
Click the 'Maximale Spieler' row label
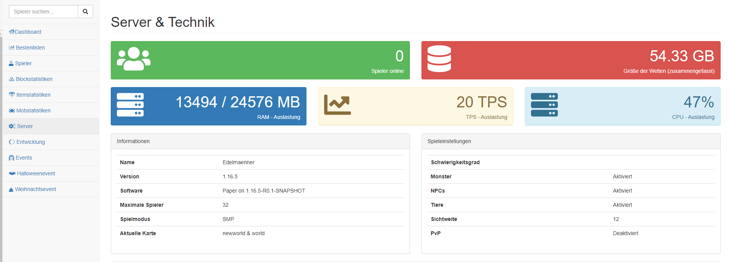pyautogui.click(x=142, y=205)
